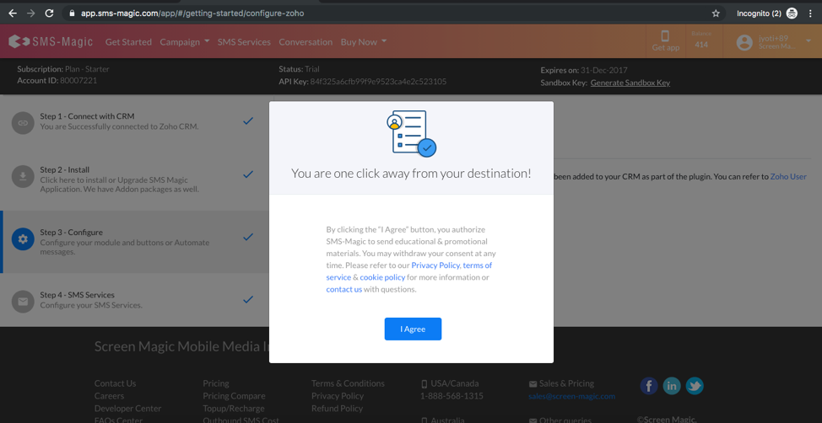Click the SMS-Magic logo
The image size is (822, 423).
[51, 42]
